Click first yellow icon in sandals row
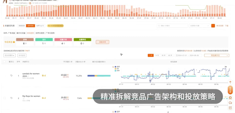The image size is (235, 113). click(43, 75)
